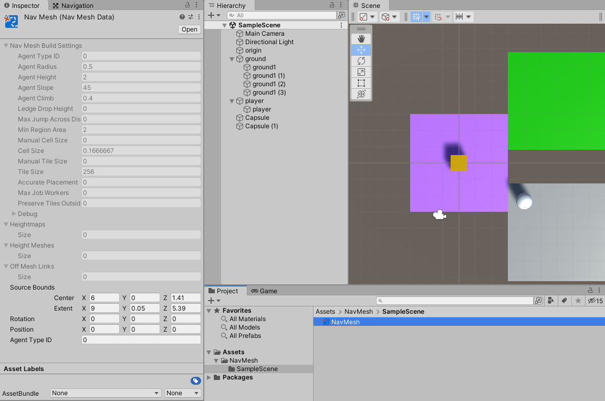Search assets by label icon

coord(565,301)
